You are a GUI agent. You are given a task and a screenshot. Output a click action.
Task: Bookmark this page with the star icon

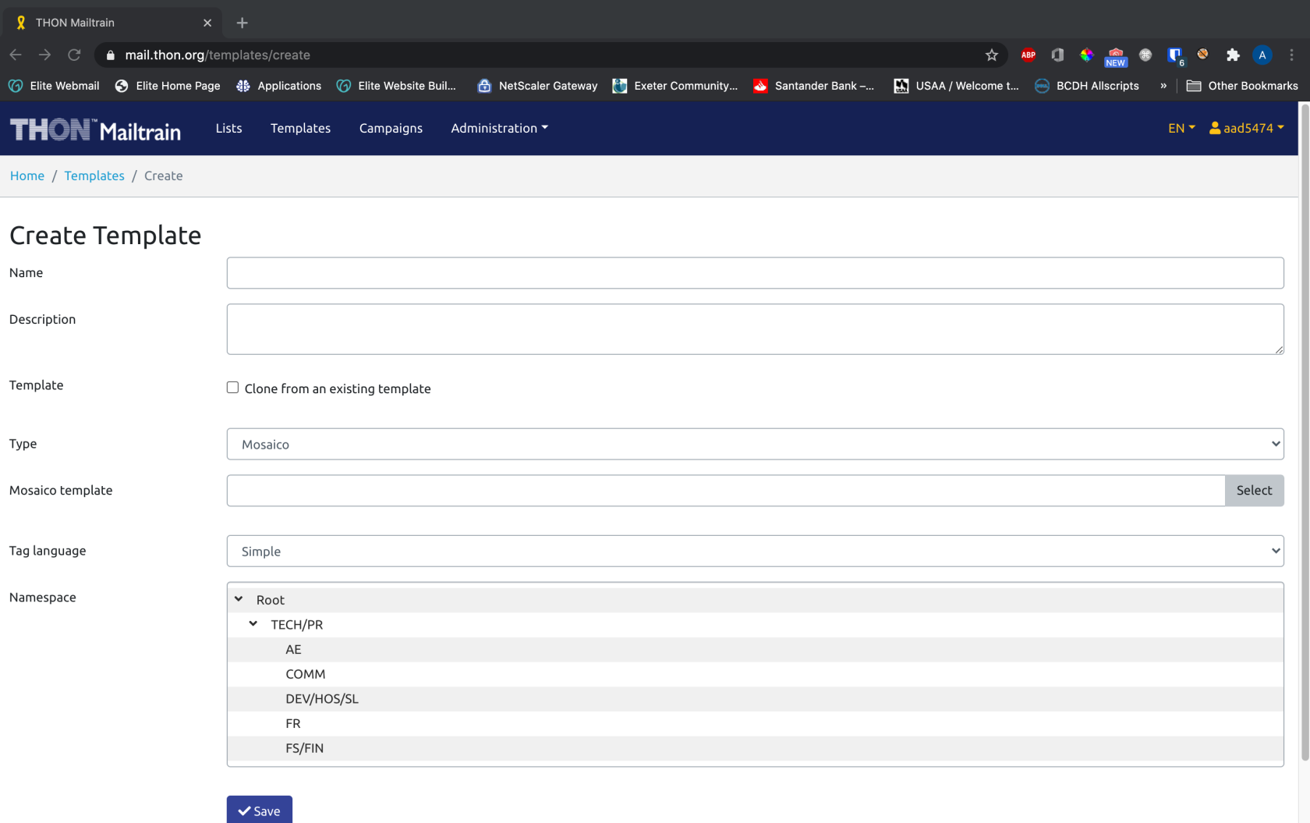991,55
